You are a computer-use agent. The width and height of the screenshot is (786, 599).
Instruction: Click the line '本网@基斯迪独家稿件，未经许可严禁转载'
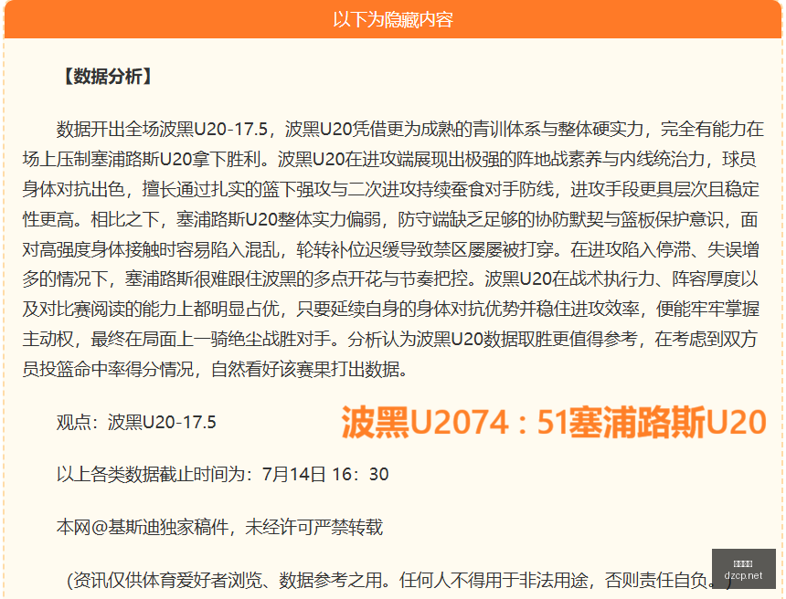coord(219,527)
